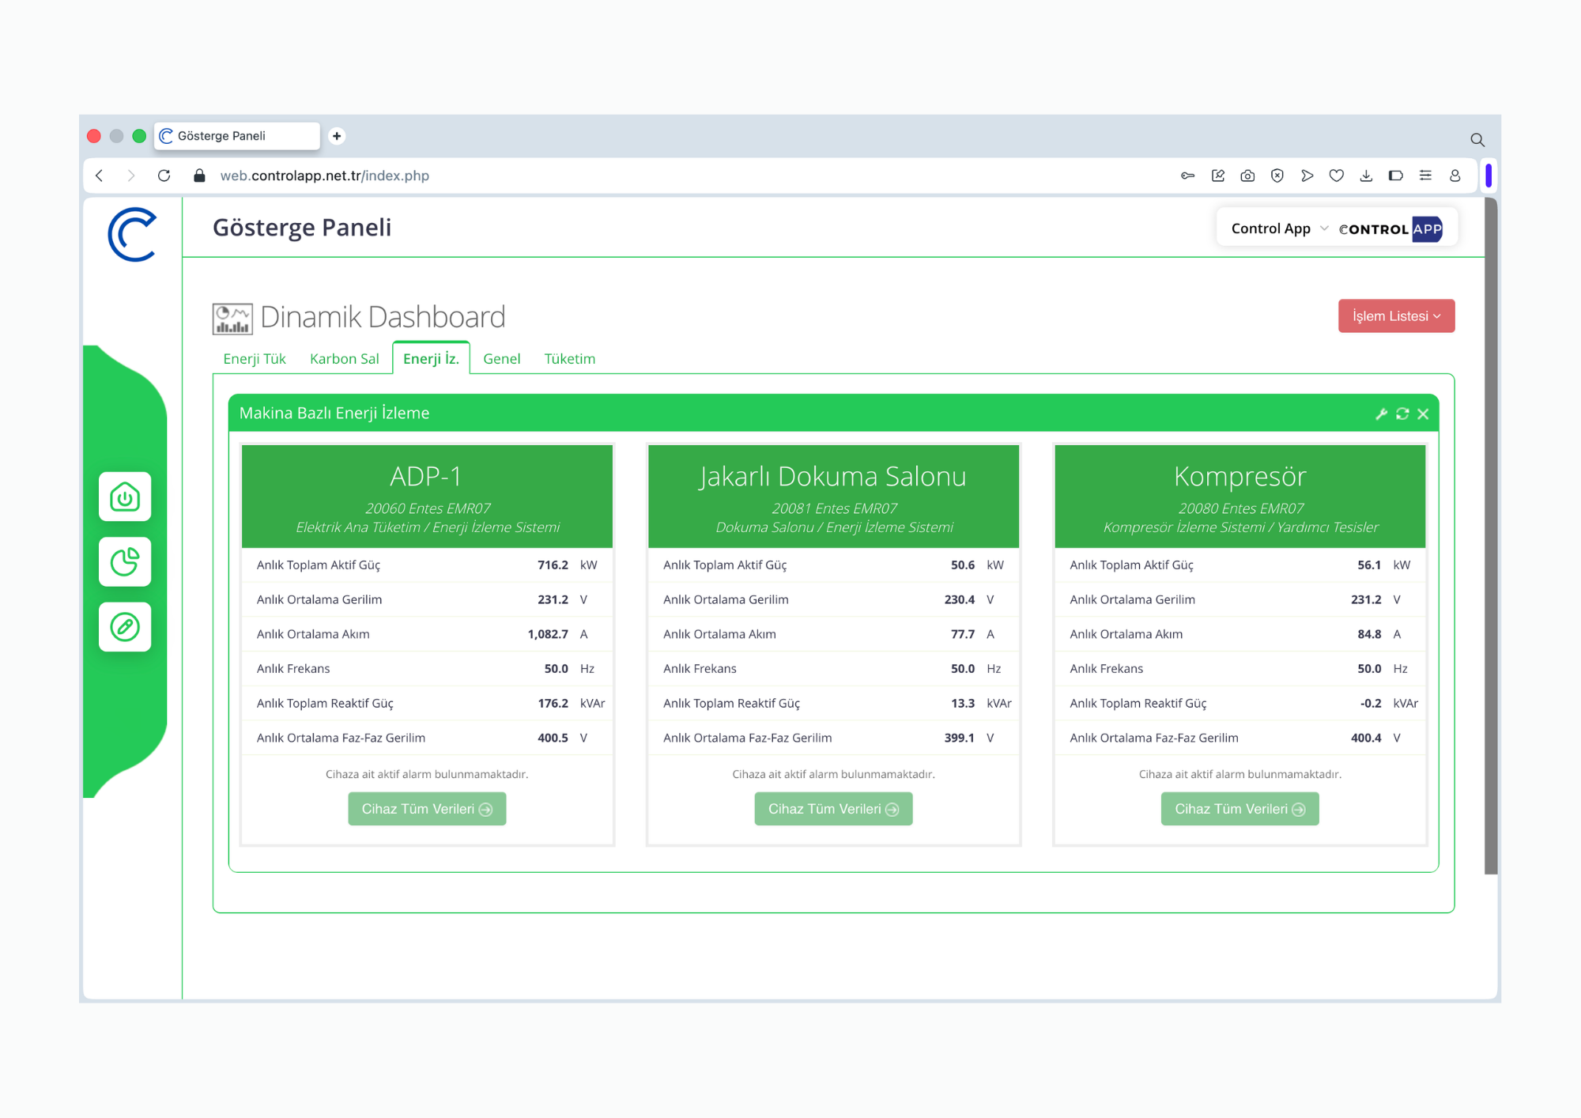Select the Gösterge Paneli browser tab

click(x=237, y=136)
